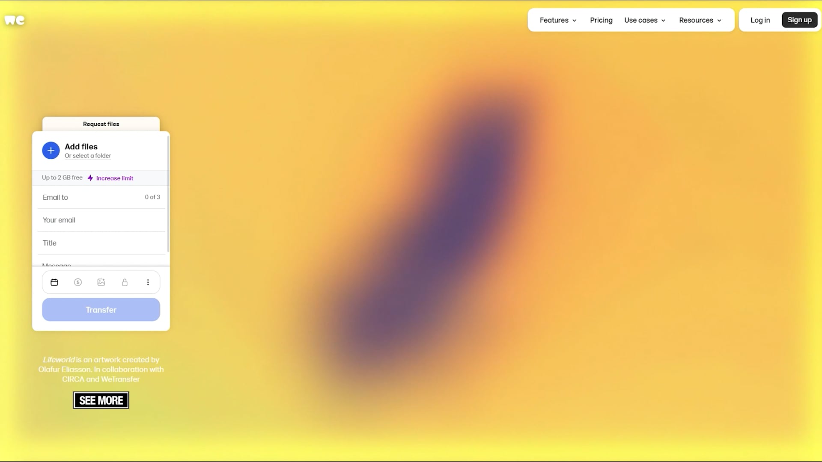Click the Lifeworld artwork caption text
Viewport: 822px width, 462px height.
101,370
